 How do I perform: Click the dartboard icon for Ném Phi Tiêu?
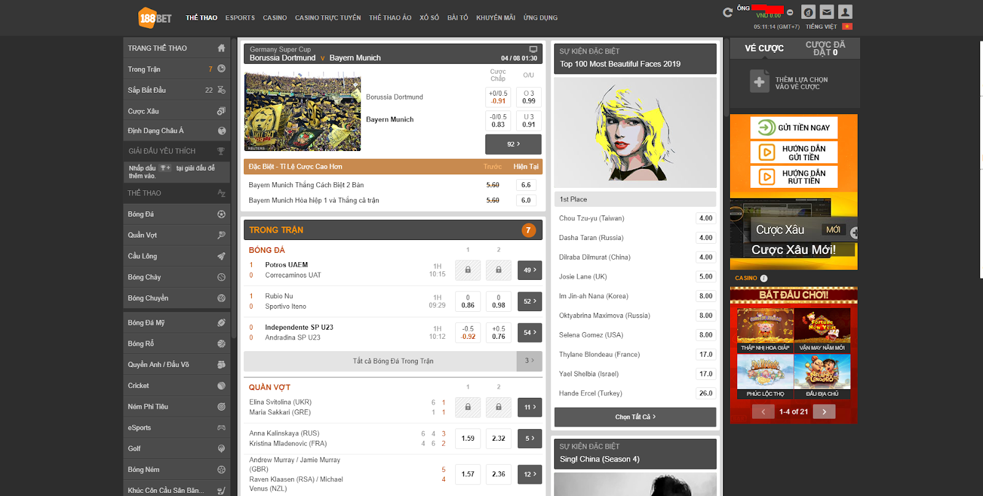pyautogui.click(x=221, y=406)
